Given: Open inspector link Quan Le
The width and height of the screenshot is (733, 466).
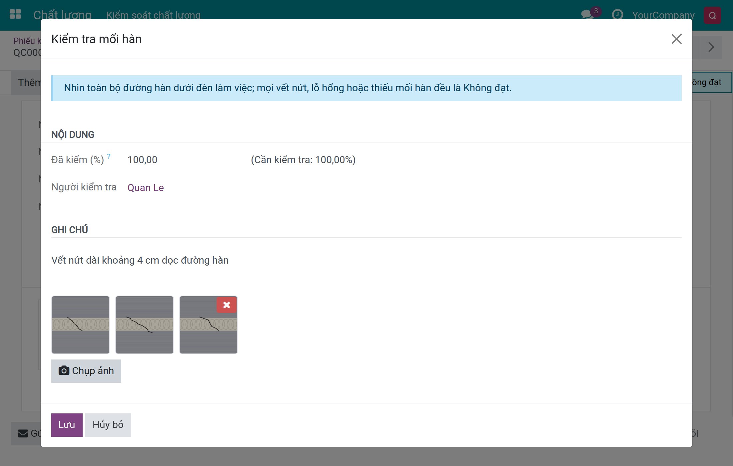Looking at the screenshot, I should click(x=146, y=188).
